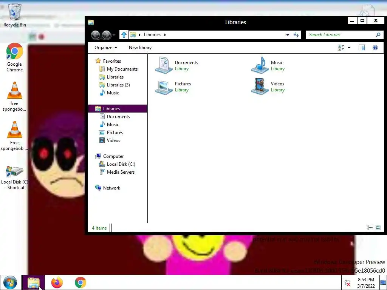This screenshot has width=387, height=290.
Task: Launch Firefox from the taskbar
Action: point(57,282)
